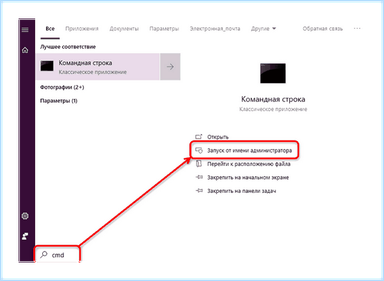Open the settings gear in the sidebar
Screen dimensions: 384x281
pyautogui.click(x=25, y=216)
